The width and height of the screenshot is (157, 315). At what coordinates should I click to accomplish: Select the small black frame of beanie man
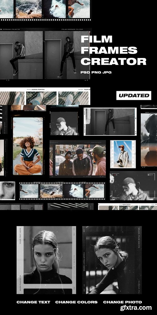(64, 124)
